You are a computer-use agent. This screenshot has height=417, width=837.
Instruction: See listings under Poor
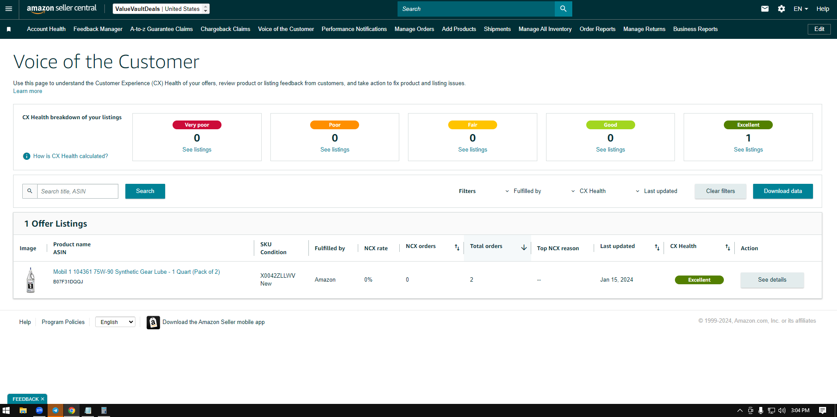click(335, 150)
